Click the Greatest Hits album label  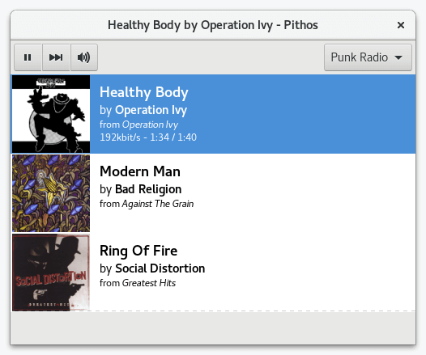(148, 283)
